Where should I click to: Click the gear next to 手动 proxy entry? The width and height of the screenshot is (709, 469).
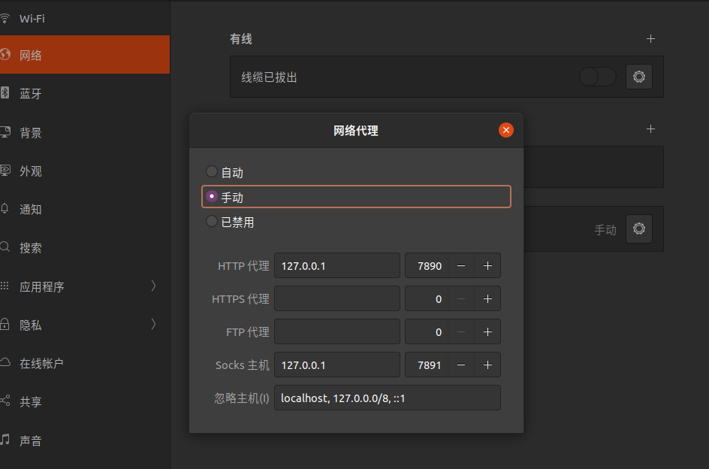(639, 228)
